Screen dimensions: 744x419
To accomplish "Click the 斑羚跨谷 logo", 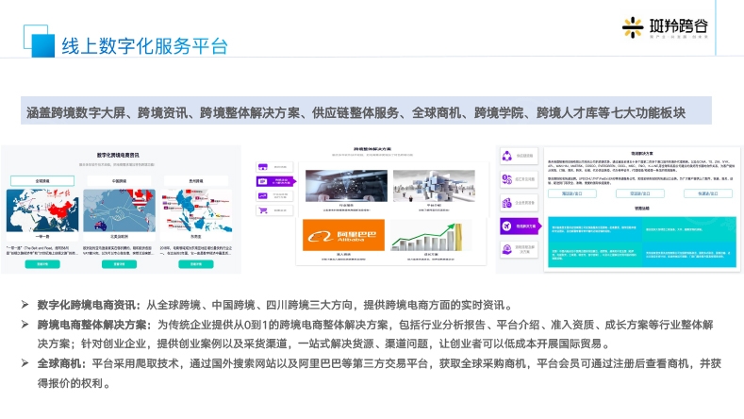I will click(x=665, y=27).
